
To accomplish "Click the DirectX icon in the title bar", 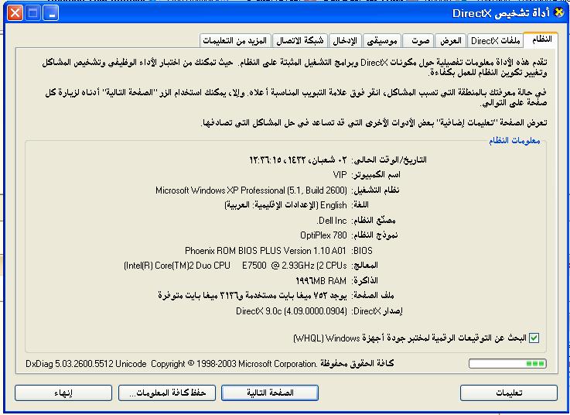I will tap(559, 12).
